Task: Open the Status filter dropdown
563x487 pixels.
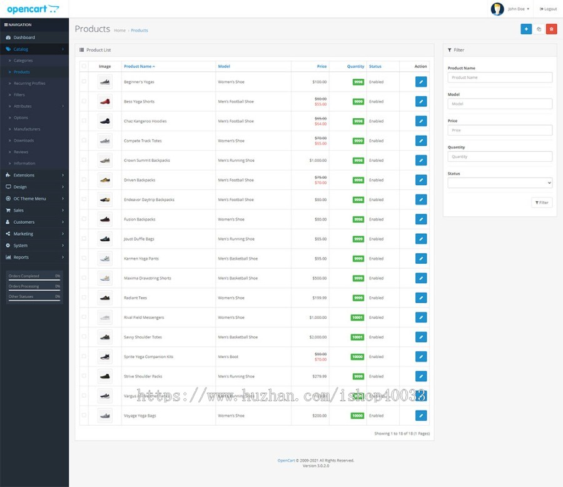Action: [500, 183]
